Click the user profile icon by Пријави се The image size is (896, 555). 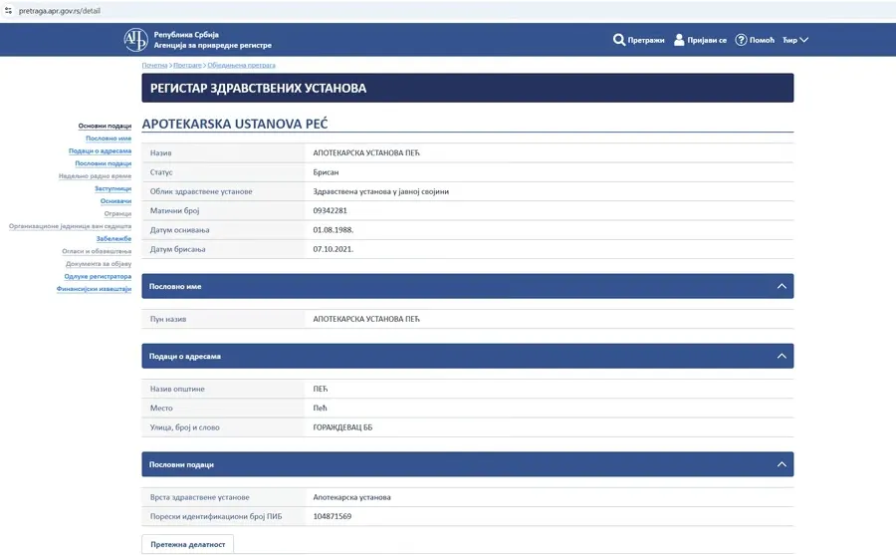[679, 40]
